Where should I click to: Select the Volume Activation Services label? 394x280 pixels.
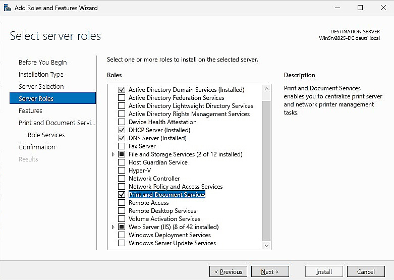point(164,218)
